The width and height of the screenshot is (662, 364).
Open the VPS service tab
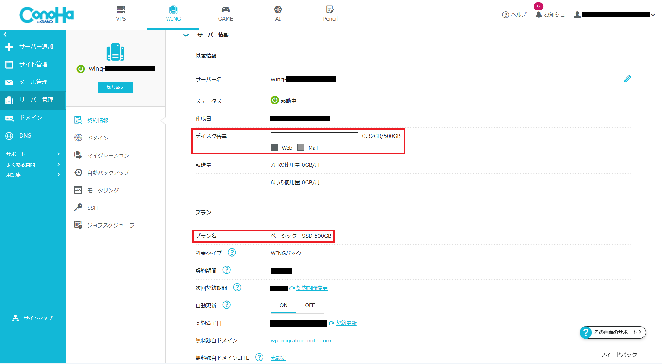tap(121, 14)
